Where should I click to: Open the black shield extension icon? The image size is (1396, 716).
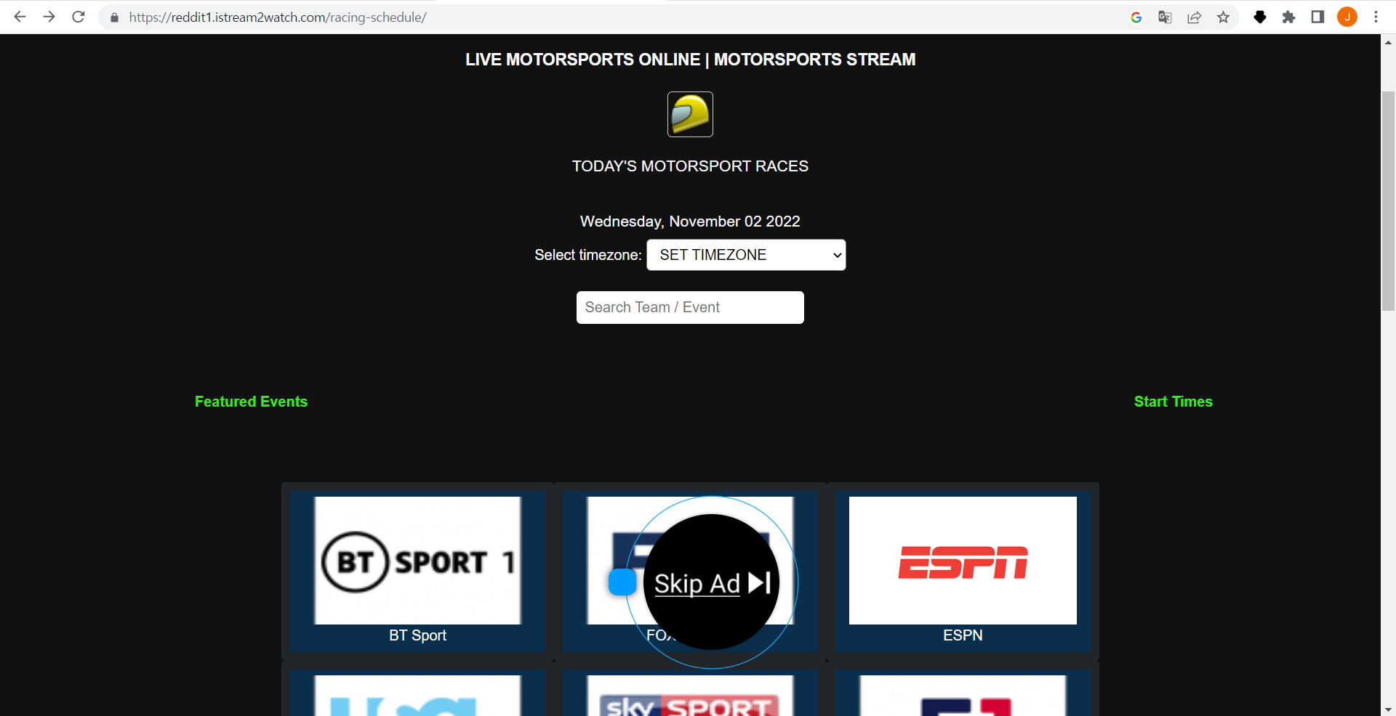1260,17
